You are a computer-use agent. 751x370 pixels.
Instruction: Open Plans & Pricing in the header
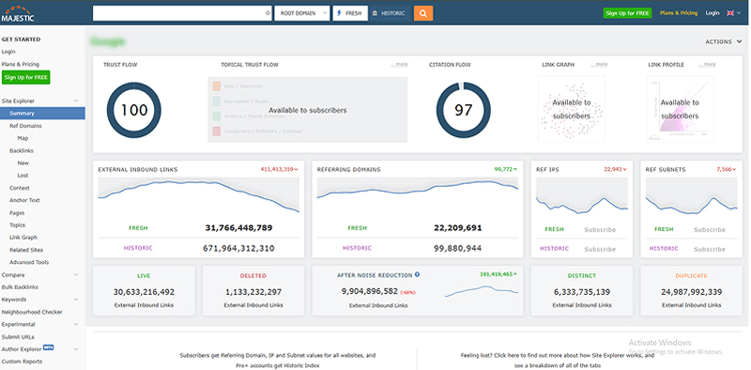click(x=678, y=13)
